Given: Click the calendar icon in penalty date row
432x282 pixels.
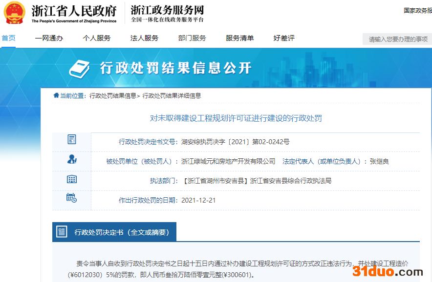Looking at the screenshot, I should 71,198.
